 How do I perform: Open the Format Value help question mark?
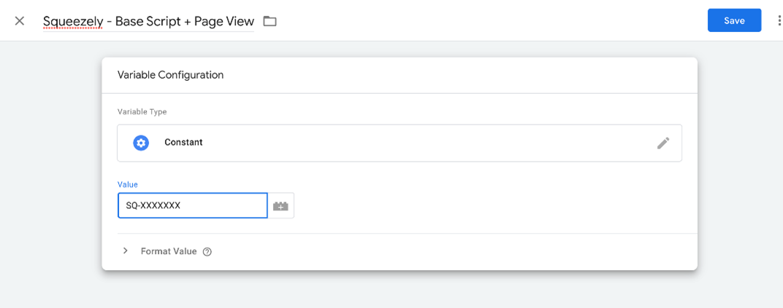[207, 251]
